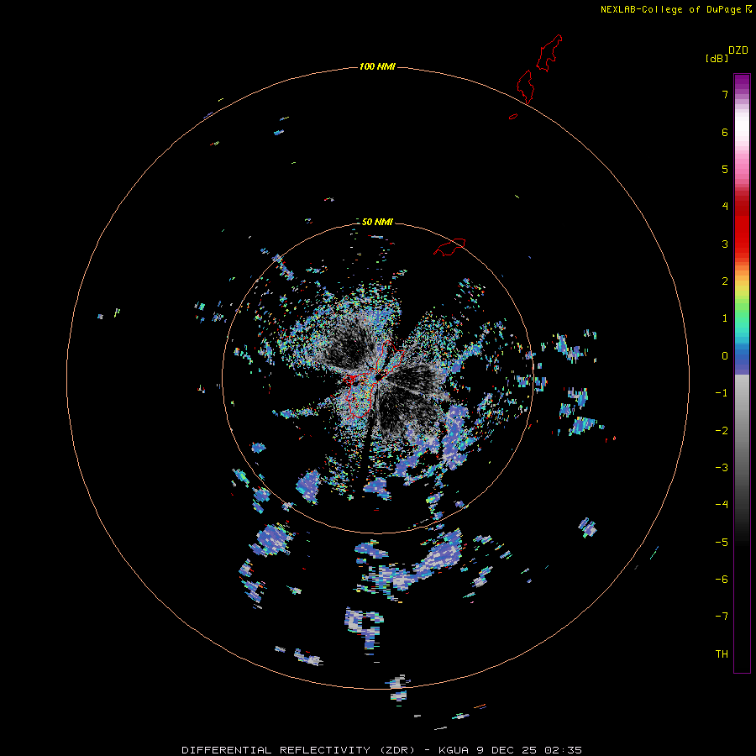Select the 1 dB scale label
The height and width of the screenshot is (756, 756).
tap(725, 318)
